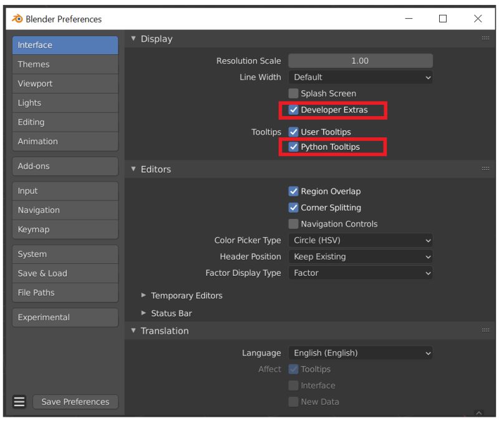Open the System tab

(x=65, y=254)
